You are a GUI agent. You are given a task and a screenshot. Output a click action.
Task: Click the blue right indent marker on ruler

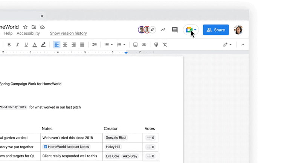click(x=126, y=53)
